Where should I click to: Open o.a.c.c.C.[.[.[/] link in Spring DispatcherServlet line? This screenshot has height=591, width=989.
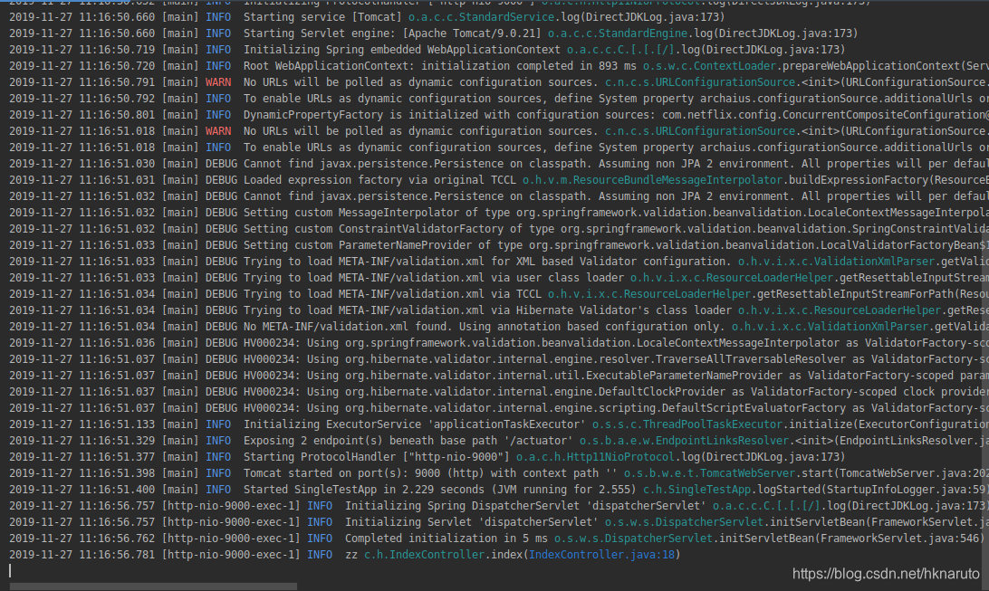point(766,506)
